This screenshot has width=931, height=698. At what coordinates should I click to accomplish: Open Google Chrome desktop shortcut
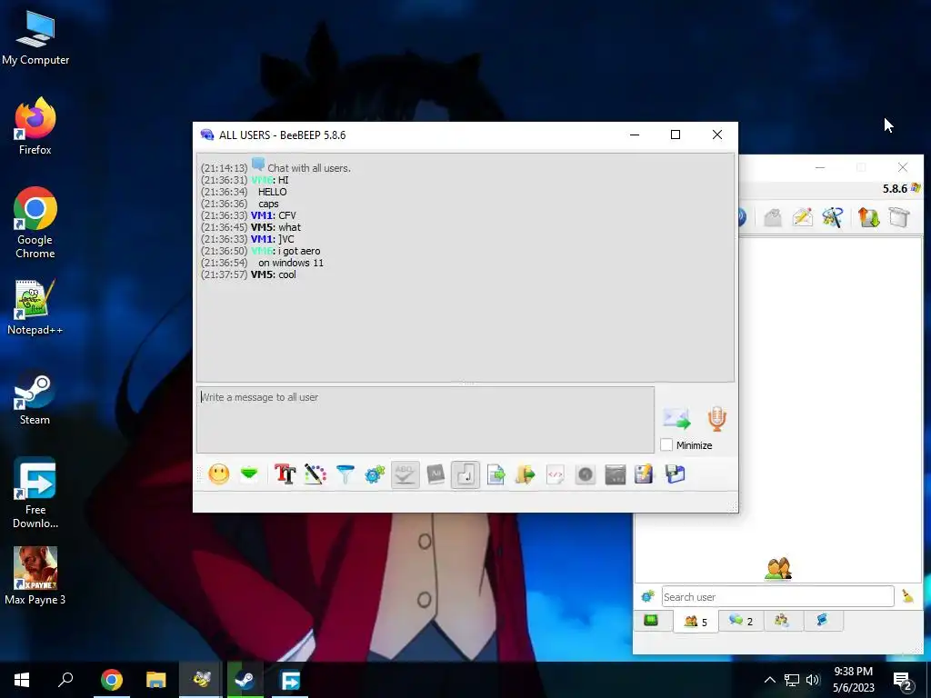click(x=35, y=223)
